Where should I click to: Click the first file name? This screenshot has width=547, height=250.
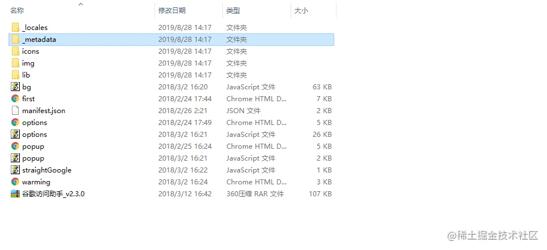pos(28,98)
